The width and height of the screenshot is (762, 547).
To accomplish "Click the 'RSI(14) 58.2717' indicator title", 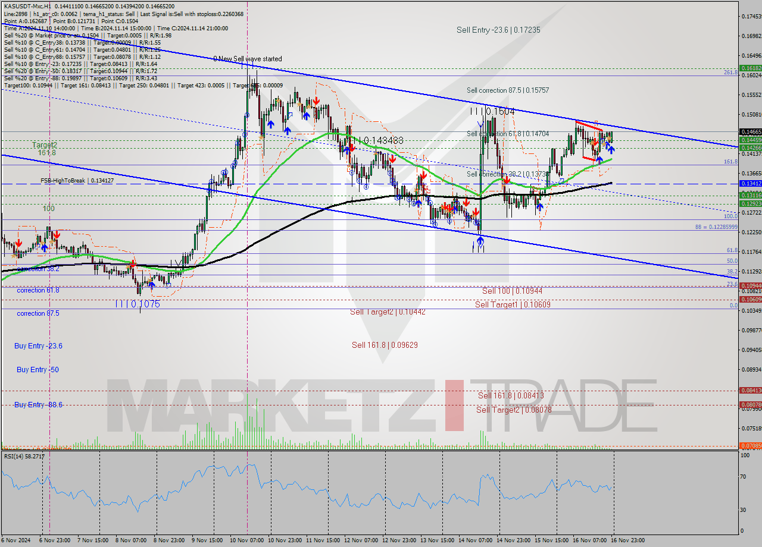I will [x=24, y=456].
